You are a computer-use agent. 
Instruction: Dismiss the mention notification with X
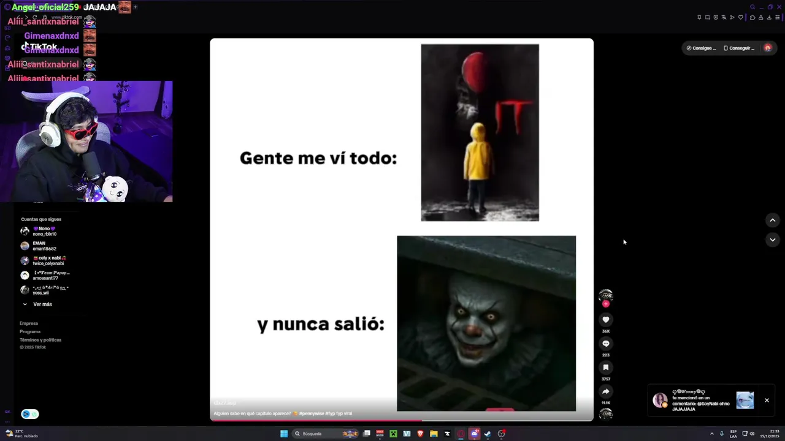(767, 400)
